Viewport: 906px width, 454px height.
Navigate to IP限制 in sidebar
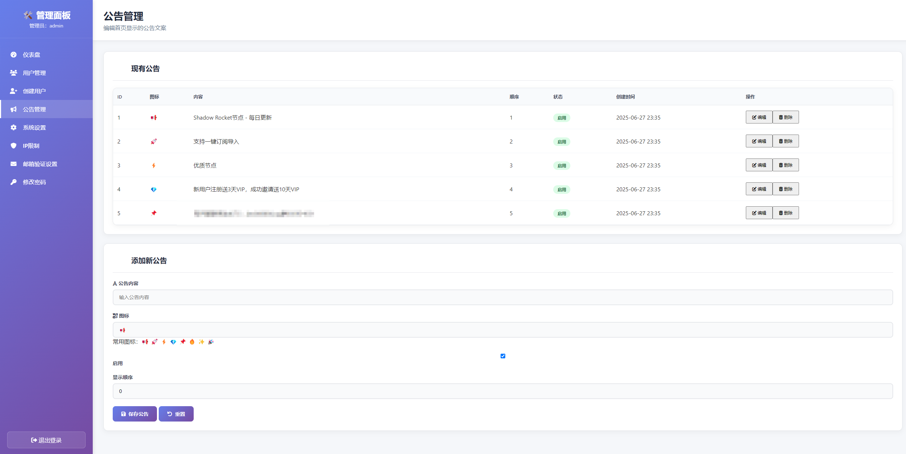31,146
